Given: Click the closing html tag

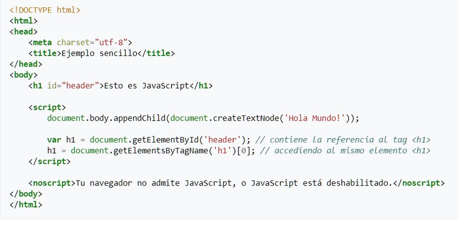Looking at the screenshot, I should point(26,205).
